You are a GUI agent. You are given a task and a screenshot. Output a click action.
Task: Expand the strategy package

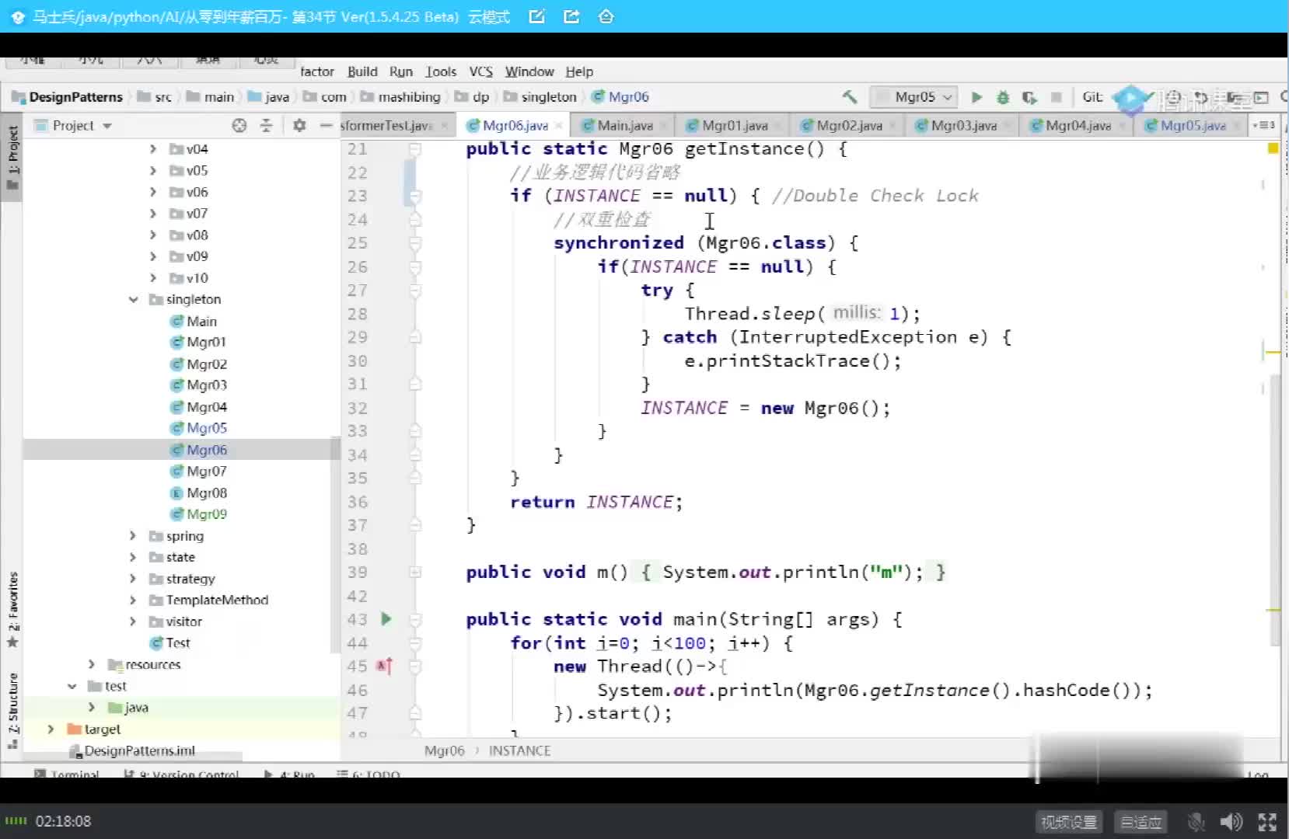[x=133, y=579]
